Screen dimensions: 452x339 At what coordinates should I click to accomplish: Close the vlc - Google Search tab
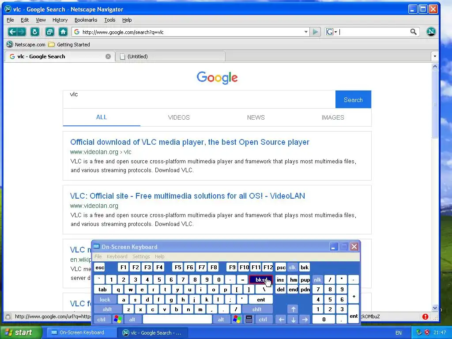(108, 56)
